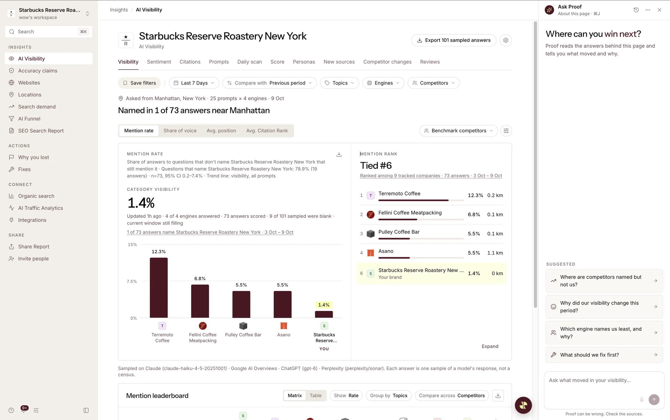Download the Mention leaderboard data
The image size is (670, 420).
(x=498, y=396)
